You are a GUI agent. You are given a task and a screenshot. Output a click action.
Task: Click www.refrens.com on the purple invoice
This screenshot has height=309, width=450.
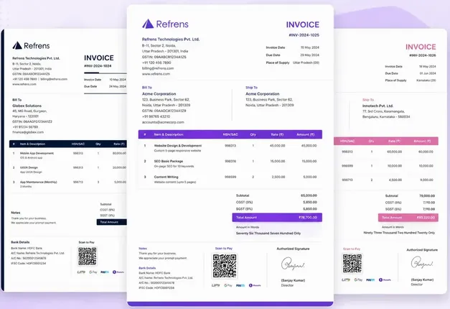(x=156, y=74)
